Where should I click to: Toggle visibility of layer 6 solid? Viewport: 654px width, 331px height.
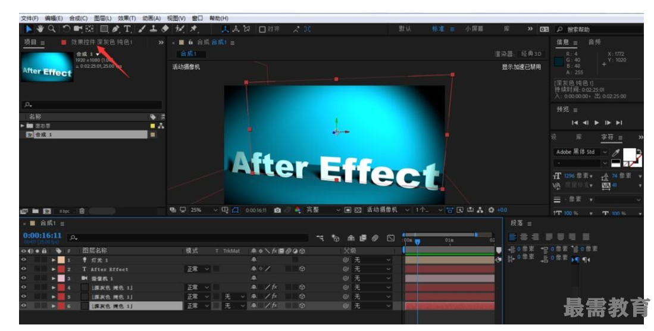(x=24, y=305)
